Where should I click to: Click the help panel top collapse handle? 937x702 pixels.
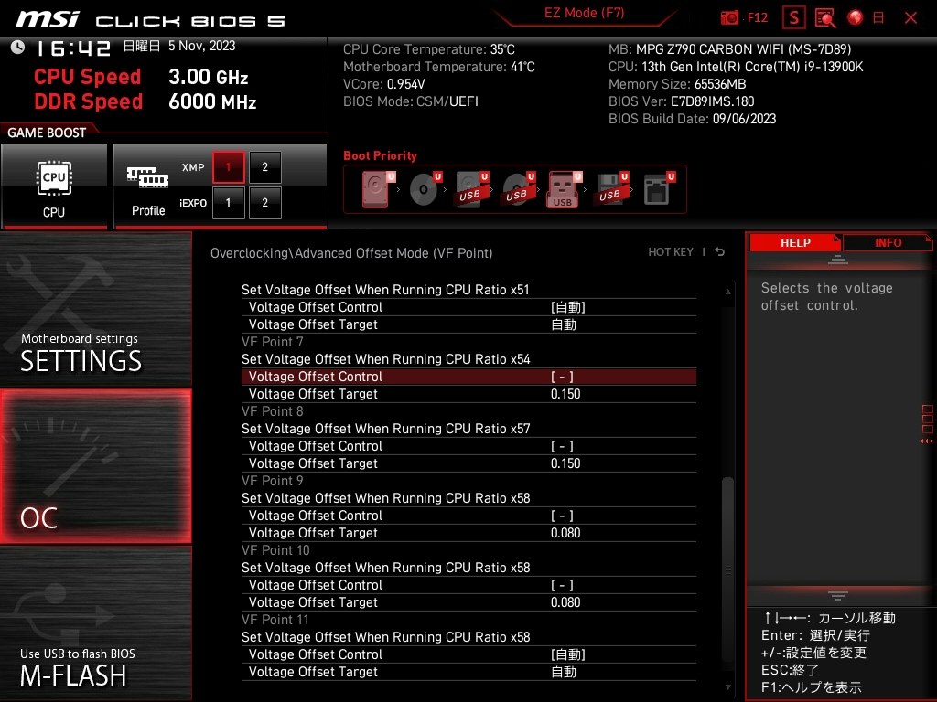point(838,259)
